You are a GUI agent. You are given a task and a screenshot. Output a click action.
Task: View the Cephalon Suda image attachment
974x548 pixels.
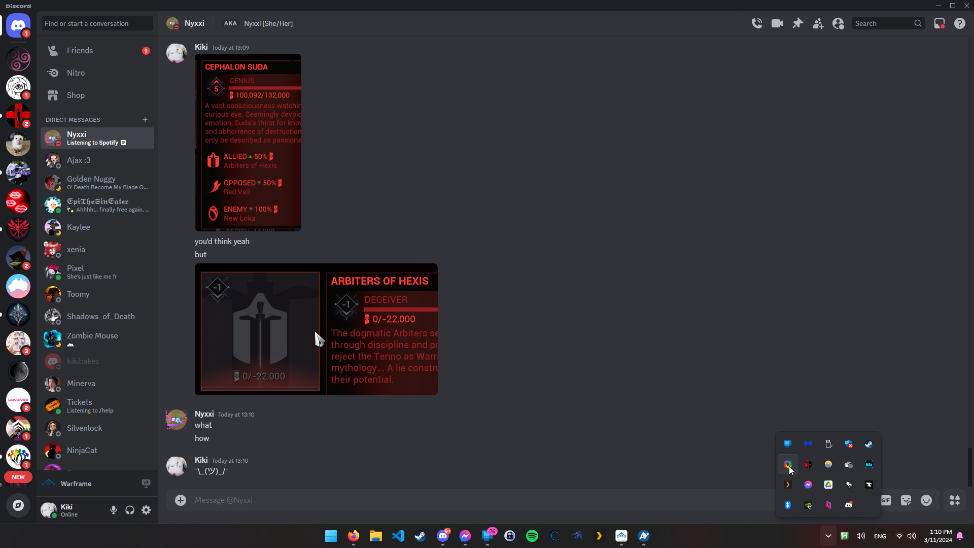coord(248,143)
